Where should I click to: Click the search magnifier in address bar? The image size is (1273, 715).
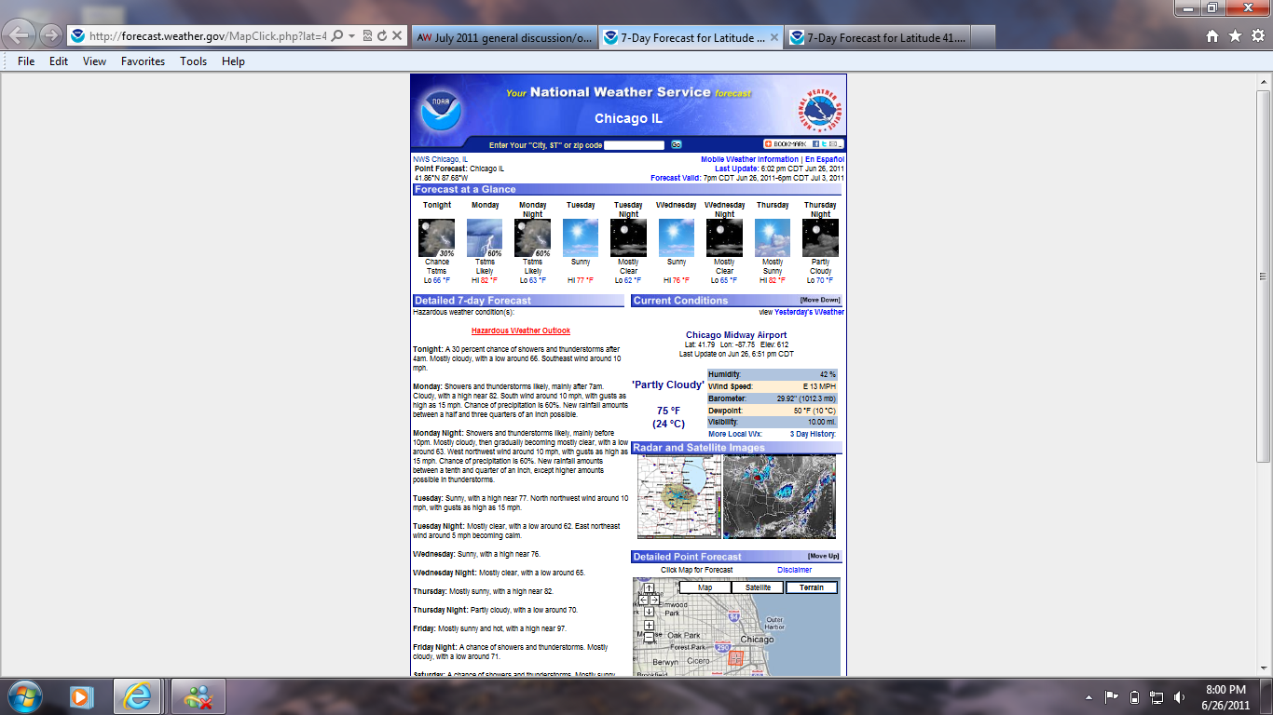(336, 36)
